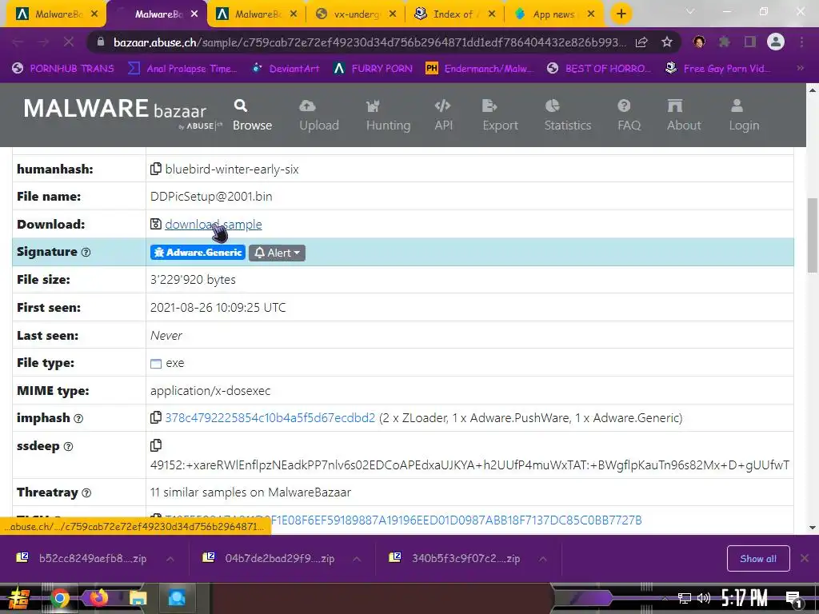Open the API page
This screenshot has width=819, height=614.
pos(443,115)
